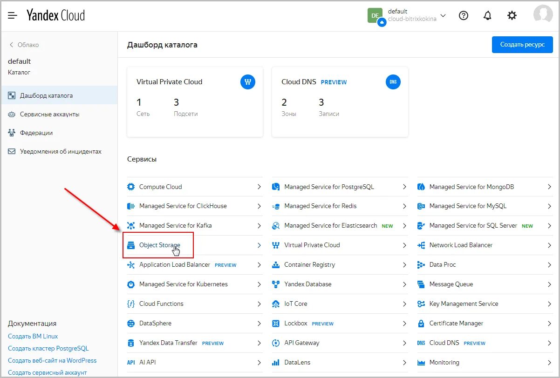560x378 pixels.
Task: Open Managed Service for Elasticsearch
Action: point(340,225)
